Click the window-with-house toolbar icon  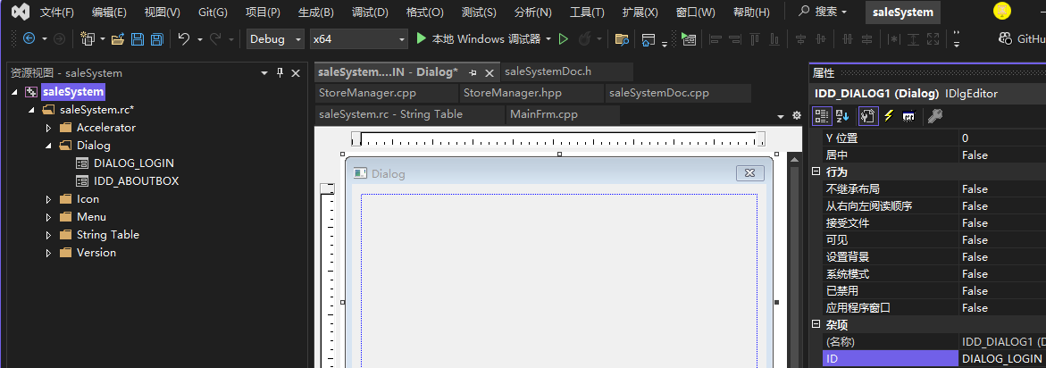click(648, 39)
